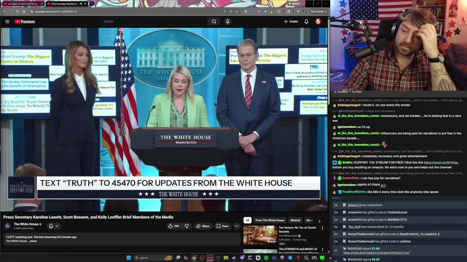Screen dimensions: 467x262
Task: Select the All filter chip
Action: click(x=247, y=220)
